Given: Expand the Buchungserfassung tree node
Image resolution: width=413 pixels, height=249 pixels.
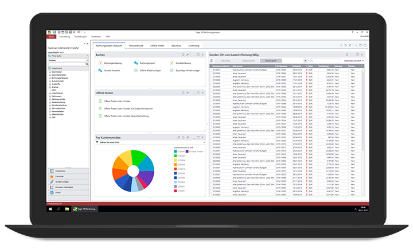Looking at the screenshot, I should (50, 78).
